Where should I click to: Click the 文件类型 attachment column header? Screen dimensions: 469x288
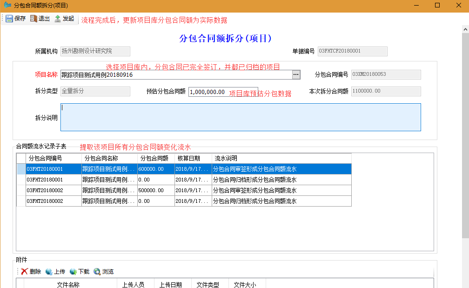pos(210,284)
